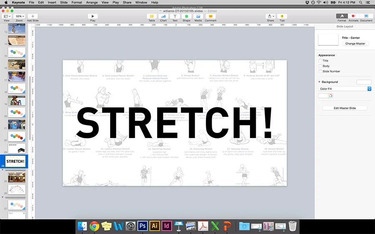375x234 pixels.
Task: Click the volume icon in menu bar
Action: 325,2
